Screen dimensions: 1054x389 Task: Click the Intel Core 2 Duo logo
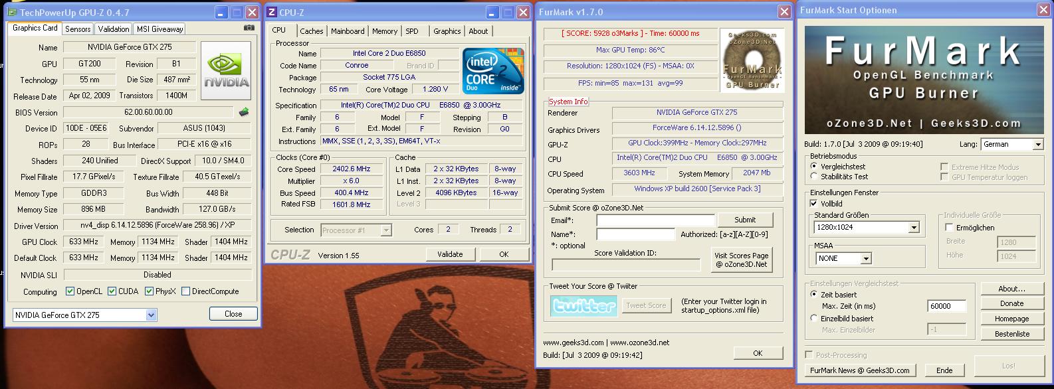[x=493, y=71]
